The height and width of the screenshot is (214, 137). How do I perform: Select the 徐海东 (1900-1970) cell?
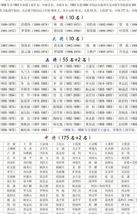[x=36, y=46]
